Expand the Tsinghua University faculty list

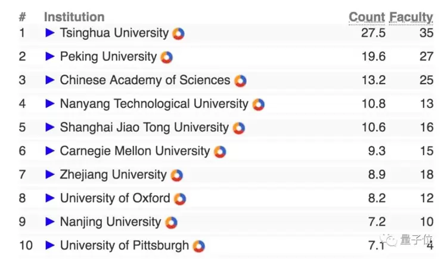(50, 33)
